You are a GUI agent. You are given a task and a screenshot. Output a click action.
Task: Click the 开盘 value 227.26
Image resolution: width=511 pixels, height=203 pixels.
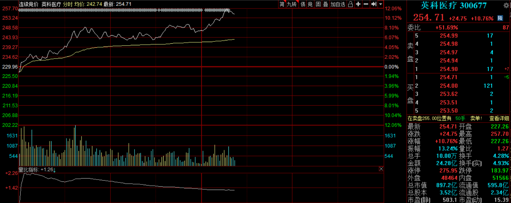pos(500,127)
